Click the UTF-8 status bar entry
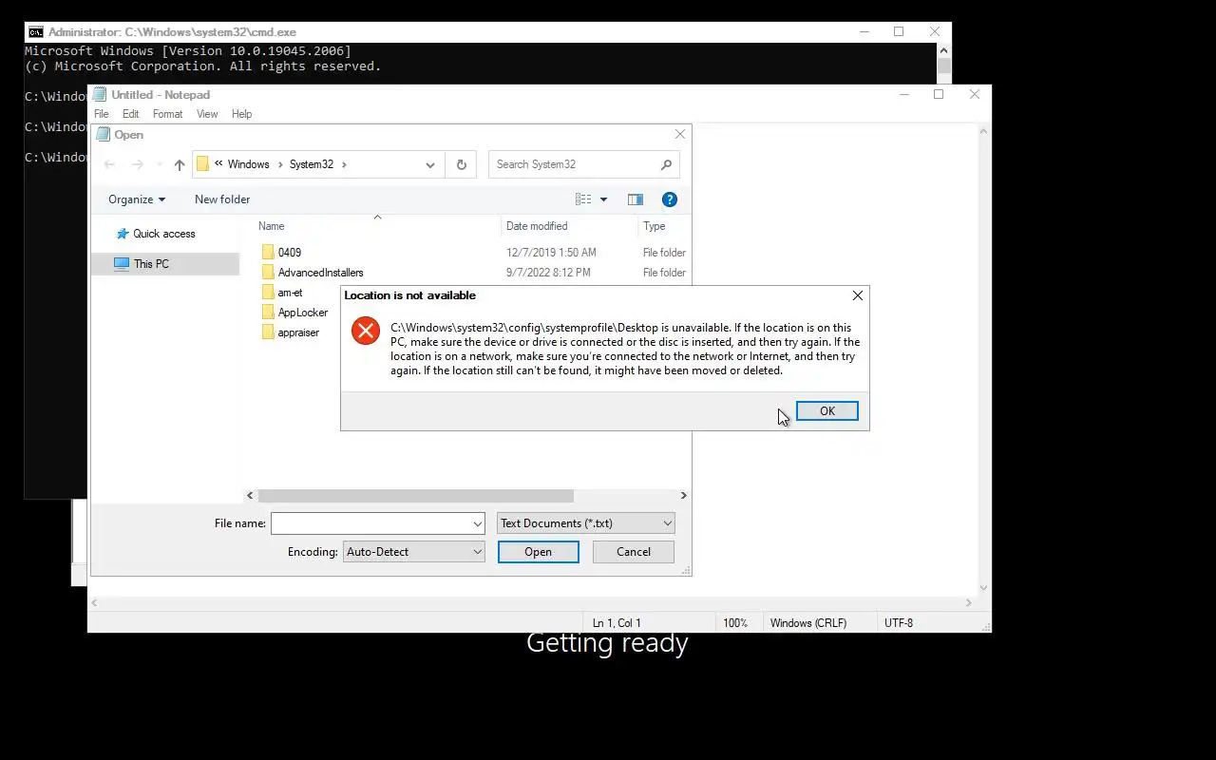 [899, 623]
